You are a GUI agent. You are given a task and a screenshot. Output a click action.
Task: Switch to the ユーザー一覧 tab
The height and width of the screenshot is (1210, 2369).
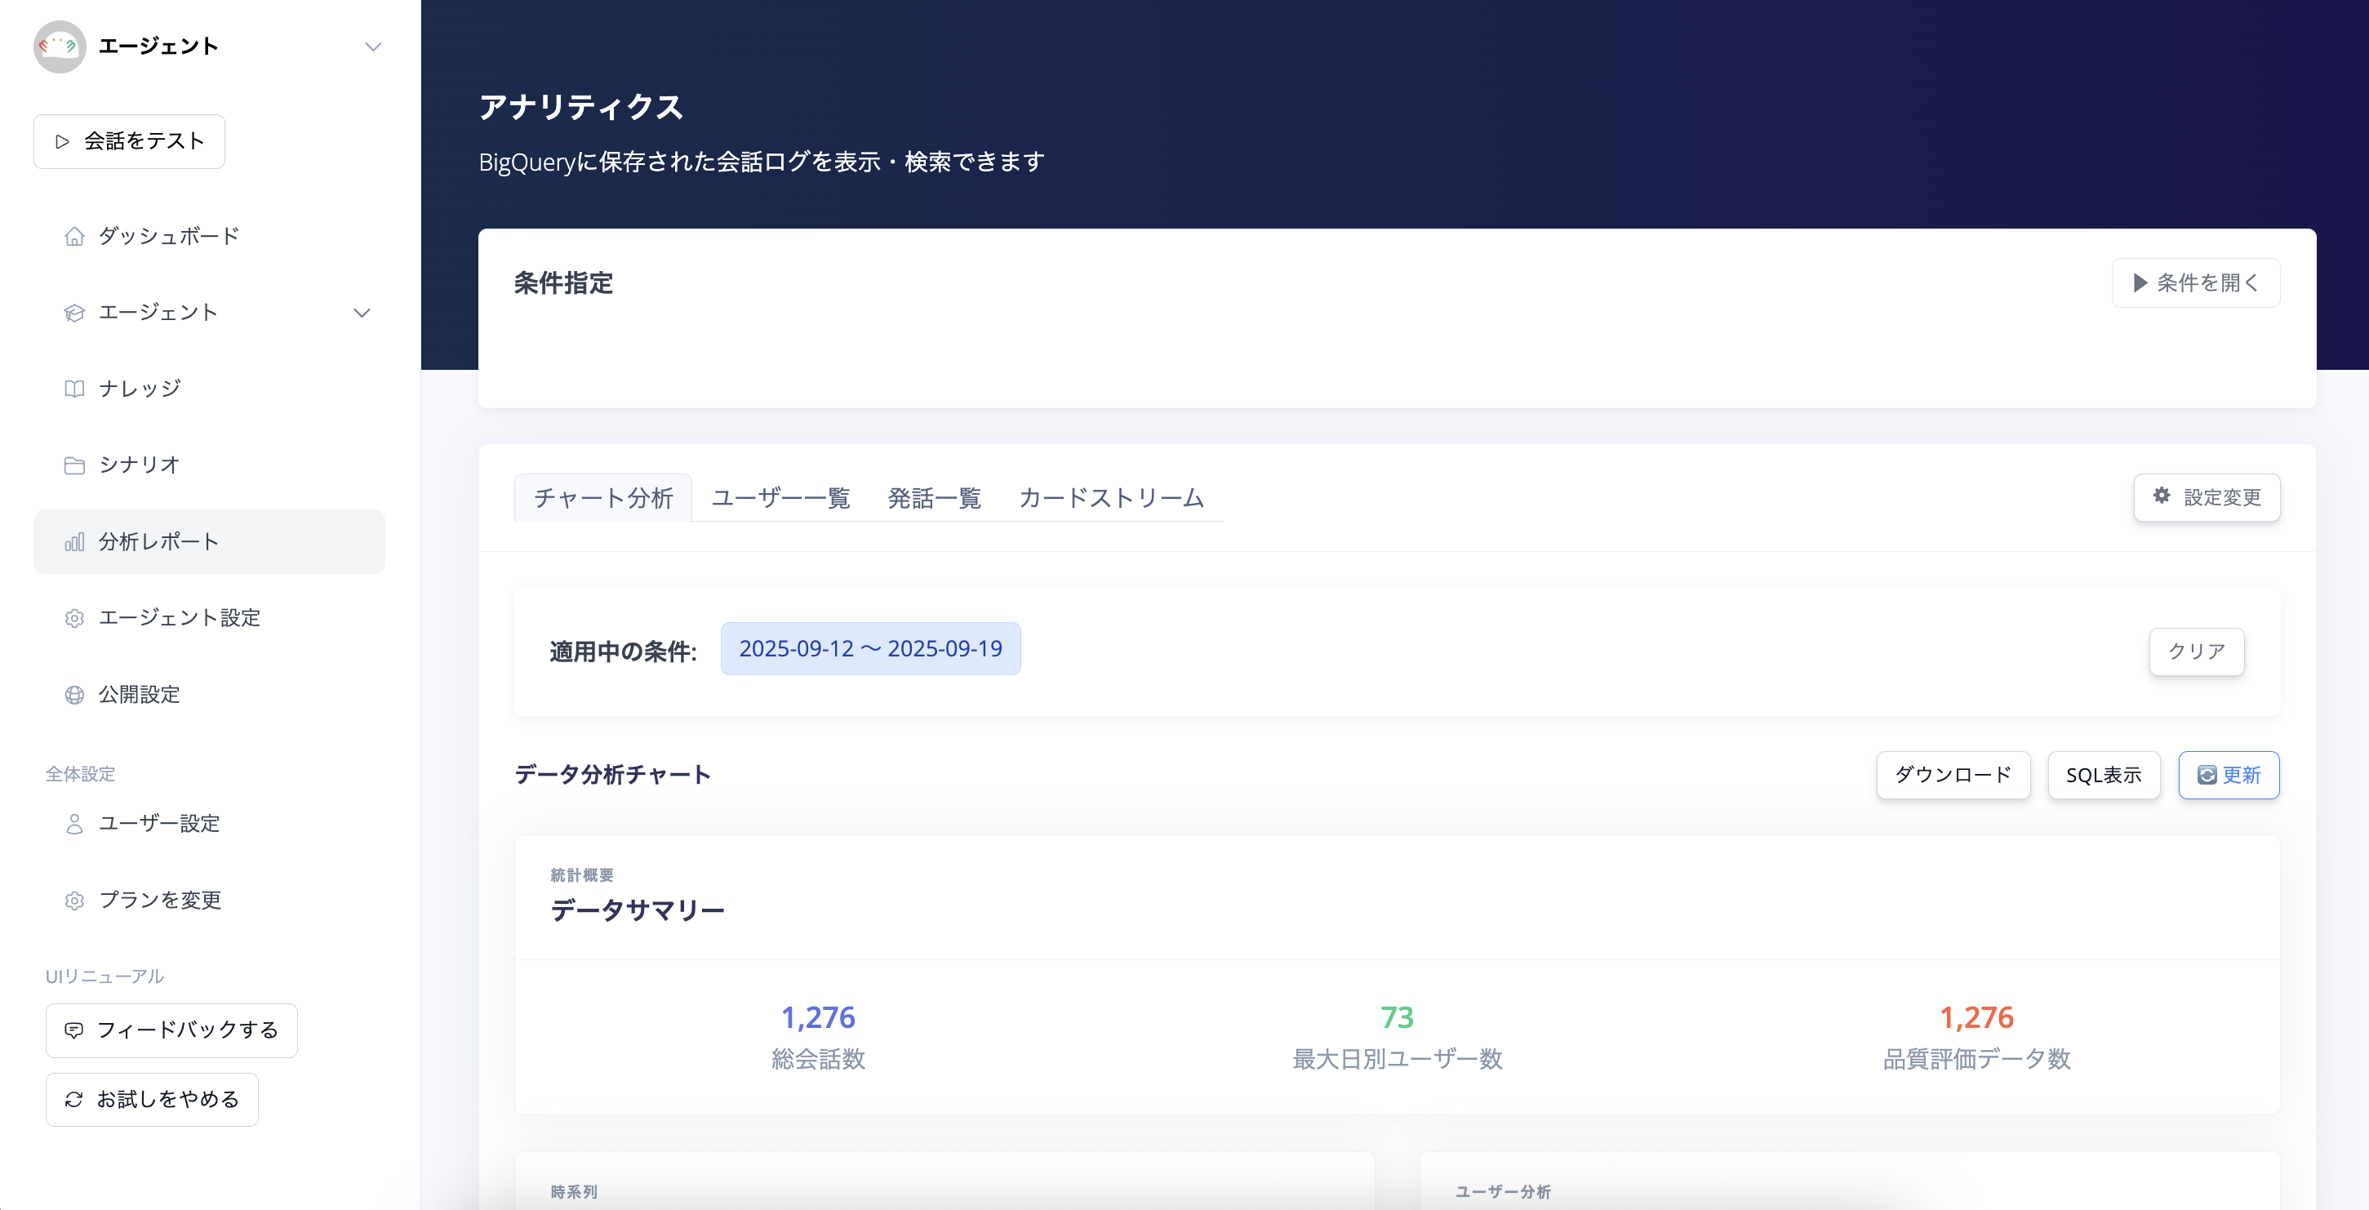tap(780, 498)
